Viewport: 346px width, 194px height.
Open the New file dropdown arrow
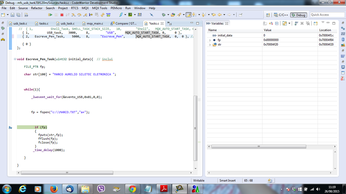tap(8, 15)
